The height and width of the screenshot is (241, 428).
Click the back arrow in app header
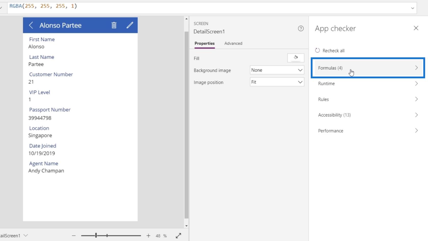click(31, 25)
